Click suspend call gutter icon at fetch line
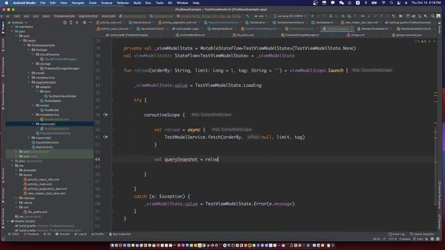445x250 pixels. (105, 137)
